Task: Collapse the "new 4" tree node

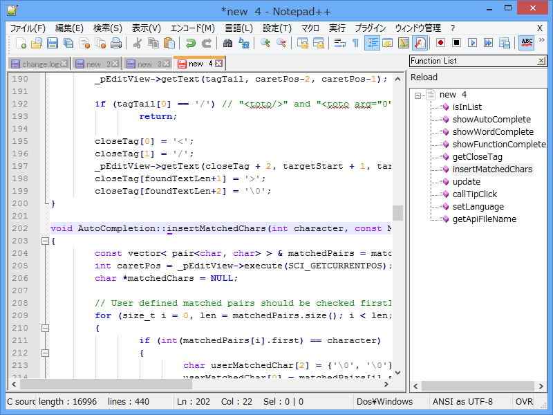Action: [418, 95]
